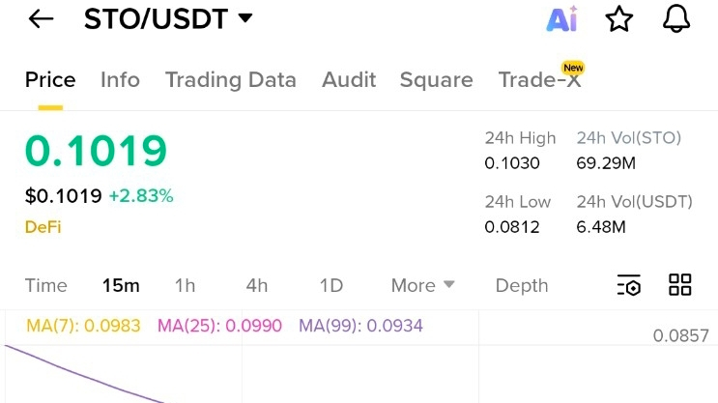Tap the back arrow icon
The width and height of the screenshot is (718, 403).
coord(41,19)
